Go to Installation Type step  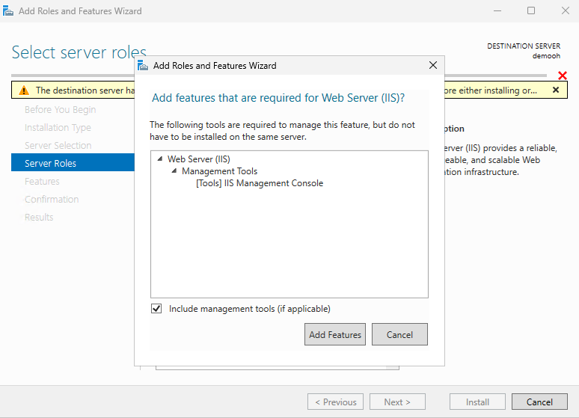point(58,128)
